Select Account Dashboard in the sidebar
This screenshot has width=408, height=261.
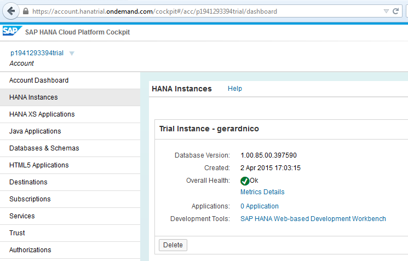[39, 80]
